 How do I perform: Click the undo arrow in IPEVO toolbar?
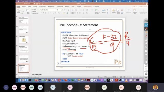146,54
